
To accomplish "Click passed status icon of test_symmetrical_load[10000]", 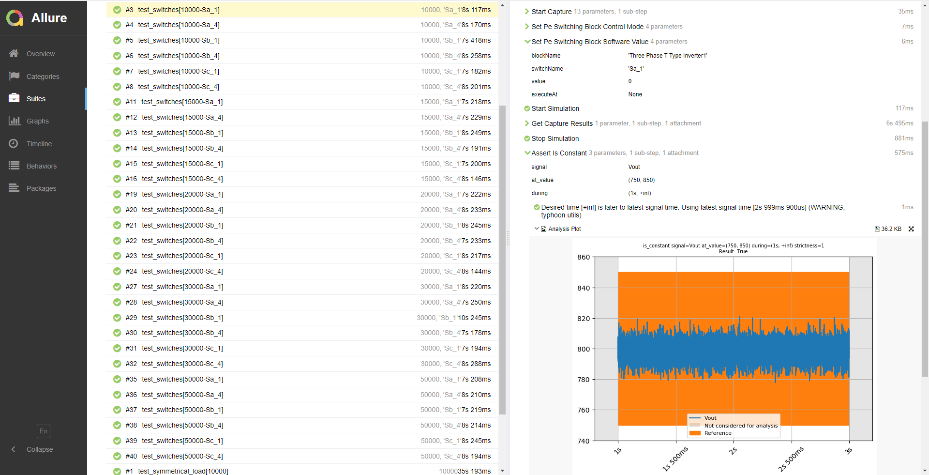I will click(x=117, y=471).
